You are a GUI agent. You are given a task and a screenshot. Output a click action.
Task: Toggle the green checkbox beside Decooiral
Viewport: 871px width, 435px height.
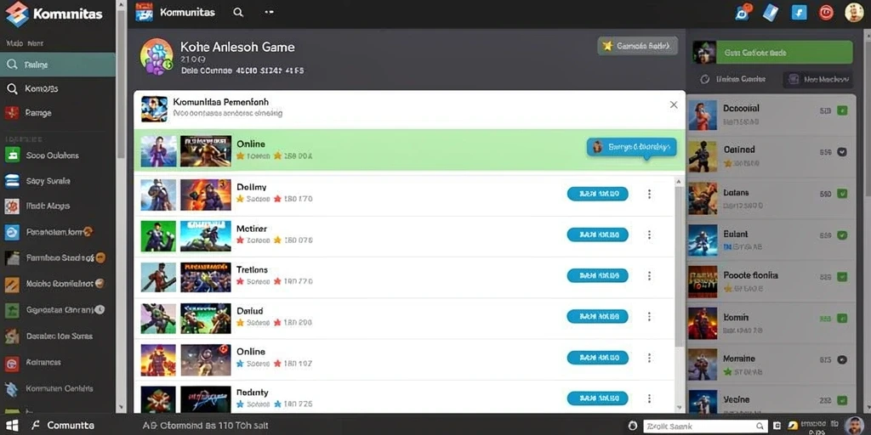pos(842,111)
